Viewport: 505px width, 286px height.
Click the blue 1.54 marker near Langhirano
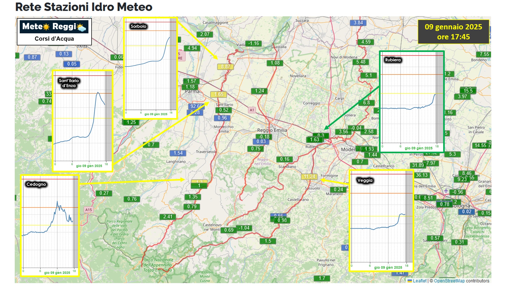click(178, 153)
